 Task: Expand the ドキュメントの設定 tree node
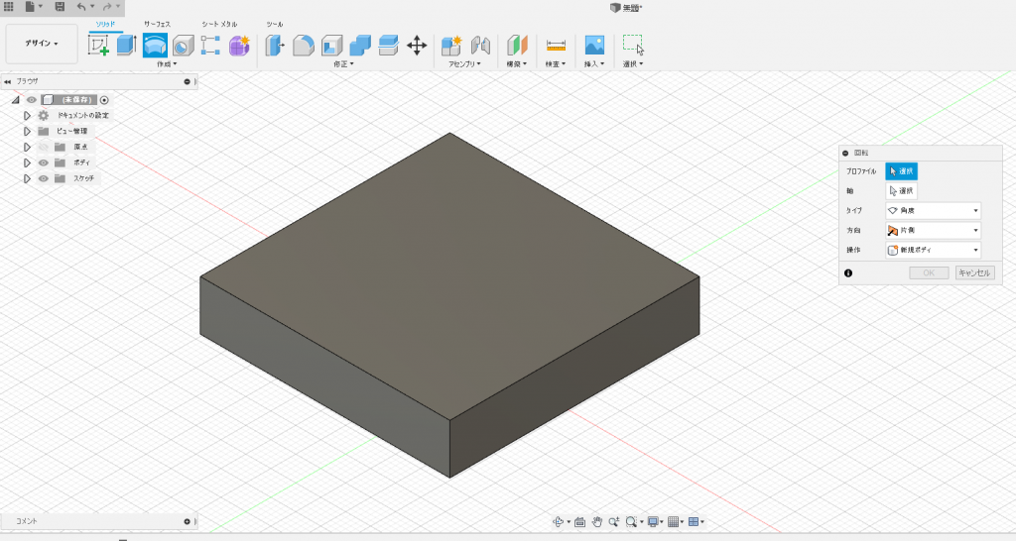[27, 115]
